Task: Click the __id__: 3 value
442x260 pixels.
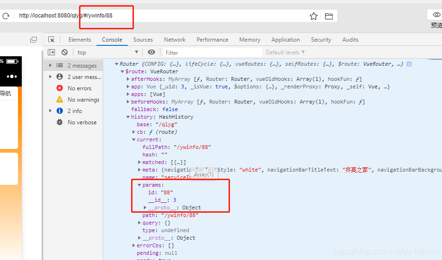Action: tap(175, 200)
